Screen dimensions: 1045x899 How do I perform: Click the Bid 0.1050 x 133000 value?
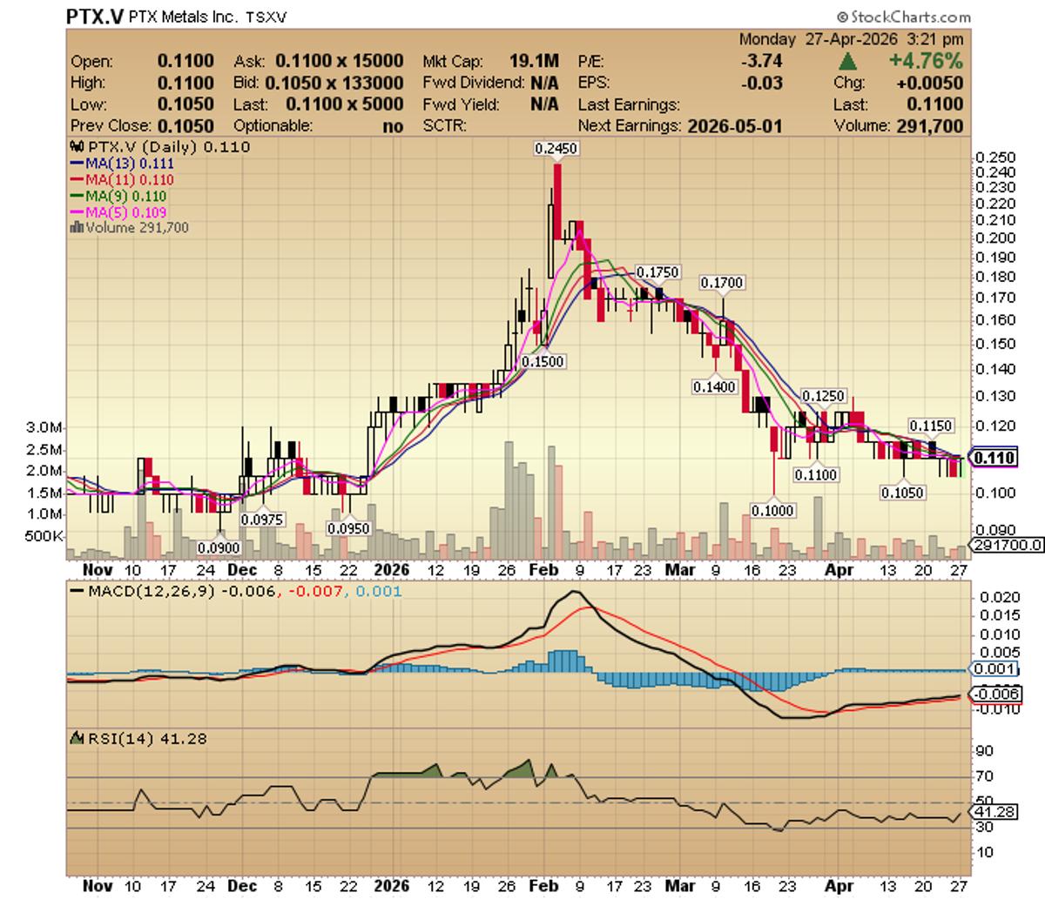click(x=334, y=83)
